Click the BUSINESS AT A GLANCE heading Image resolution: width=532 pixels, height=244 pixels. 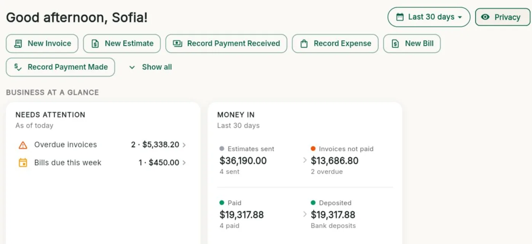click(53, 92)
